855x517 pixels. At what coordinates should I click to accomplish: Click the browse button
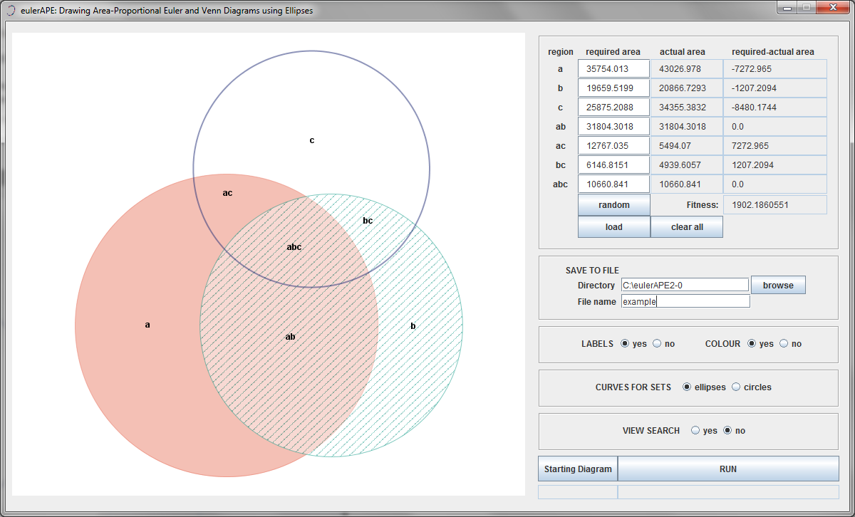coord(778,285)
